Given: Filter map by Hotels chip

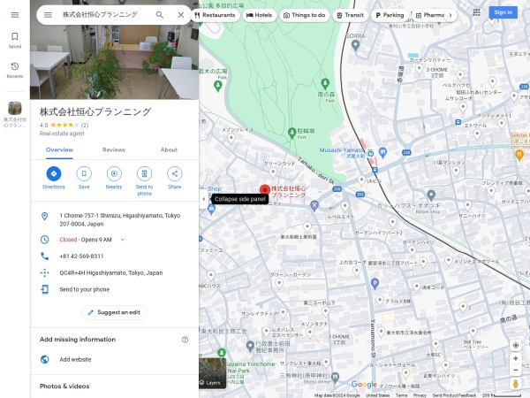Looking at the screenshot, I should (259, 15).
